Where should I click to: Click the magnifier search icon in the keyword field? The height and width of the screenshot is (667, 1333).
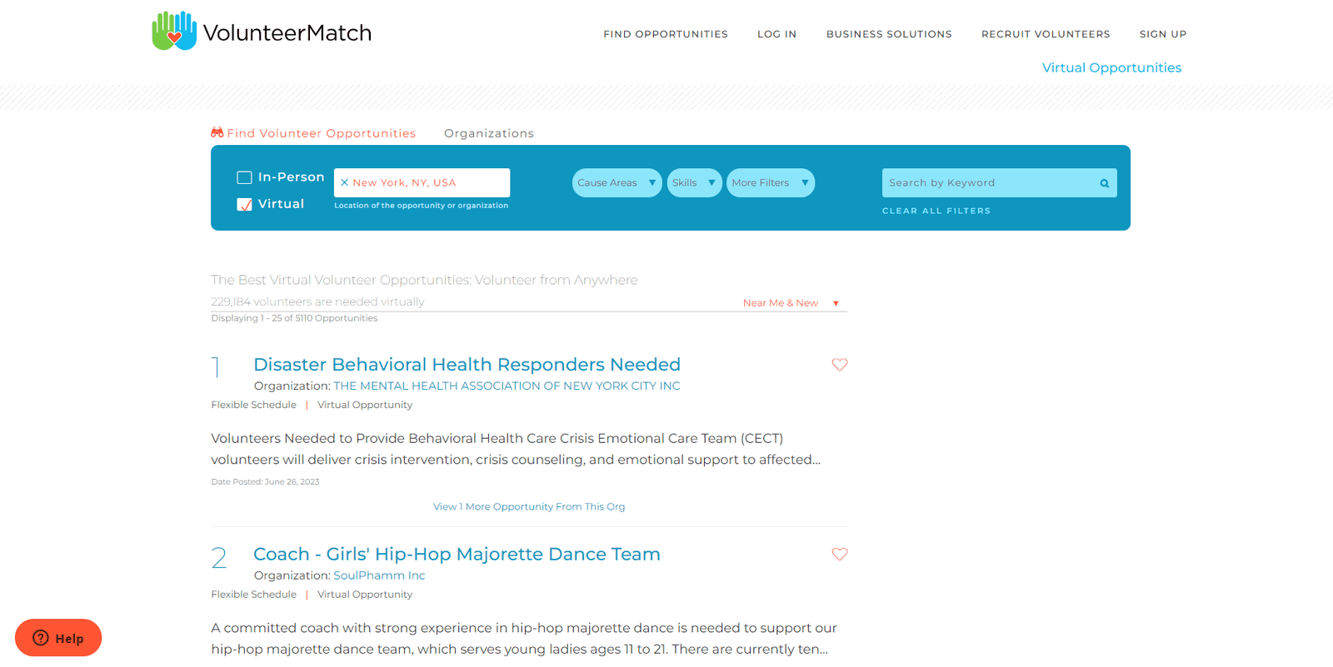[1105, 183]
